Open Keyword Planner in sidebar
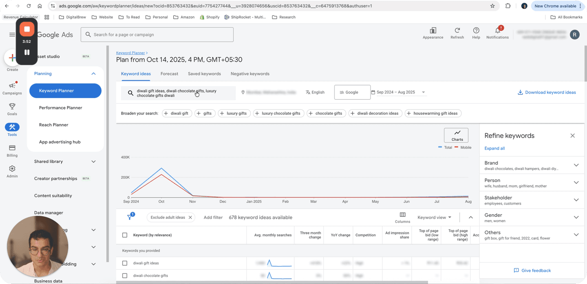Screen dimensions: 587x284 pos(65,91)
